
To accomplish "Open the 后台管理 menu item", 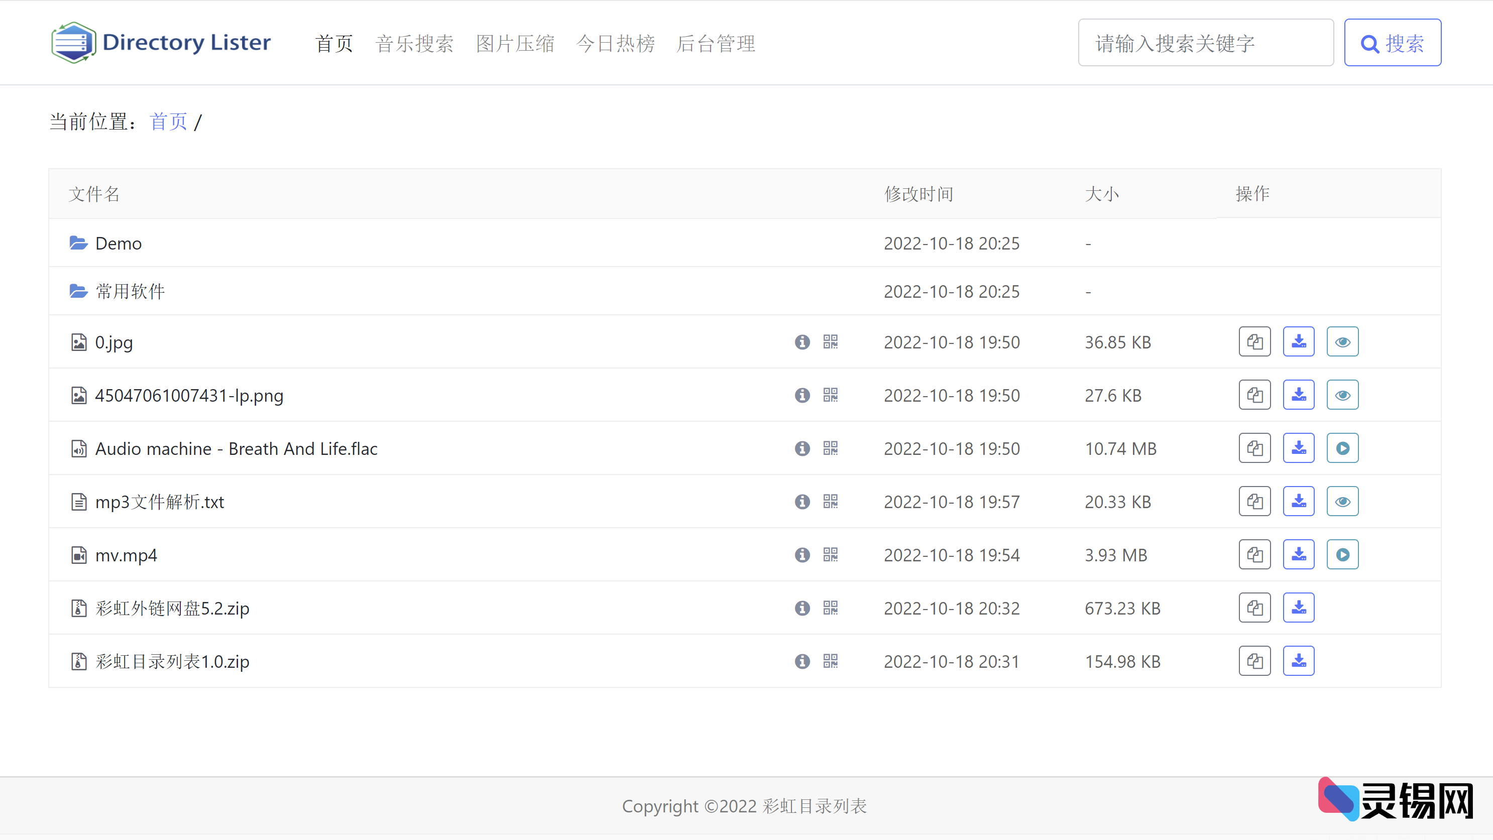I will coord(716,44).
